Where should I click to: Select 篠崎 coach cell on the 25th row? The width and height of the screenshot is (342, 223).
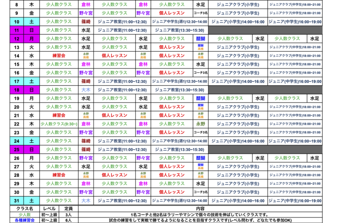point(86,149)
